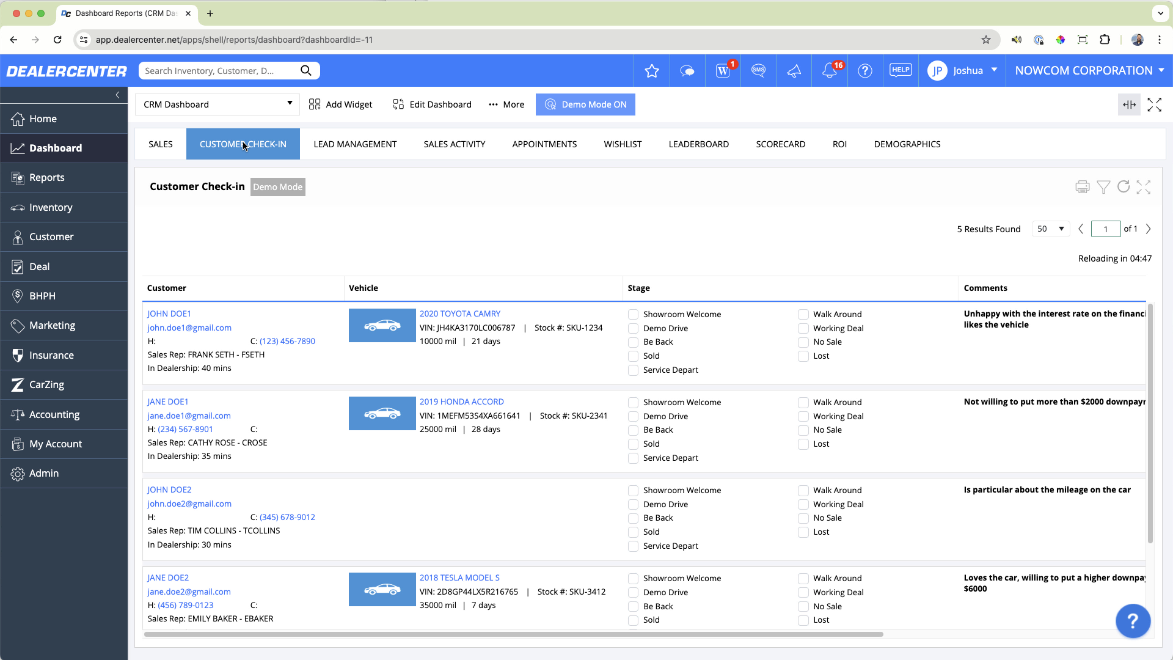Viewport: 1173px width, 660px height.
Task: Open the 2020 TOYOTA CAMRY vehicle link
Action: (459, 313)
